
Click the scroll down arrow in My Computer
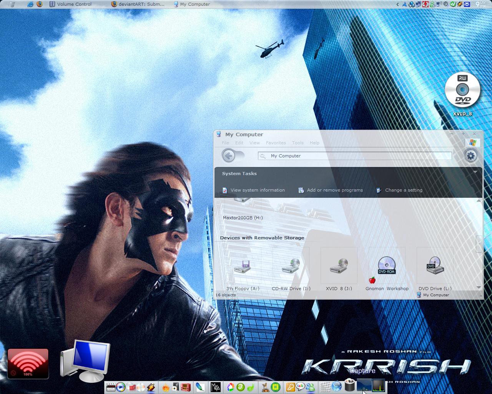click(x=479, y=287)
